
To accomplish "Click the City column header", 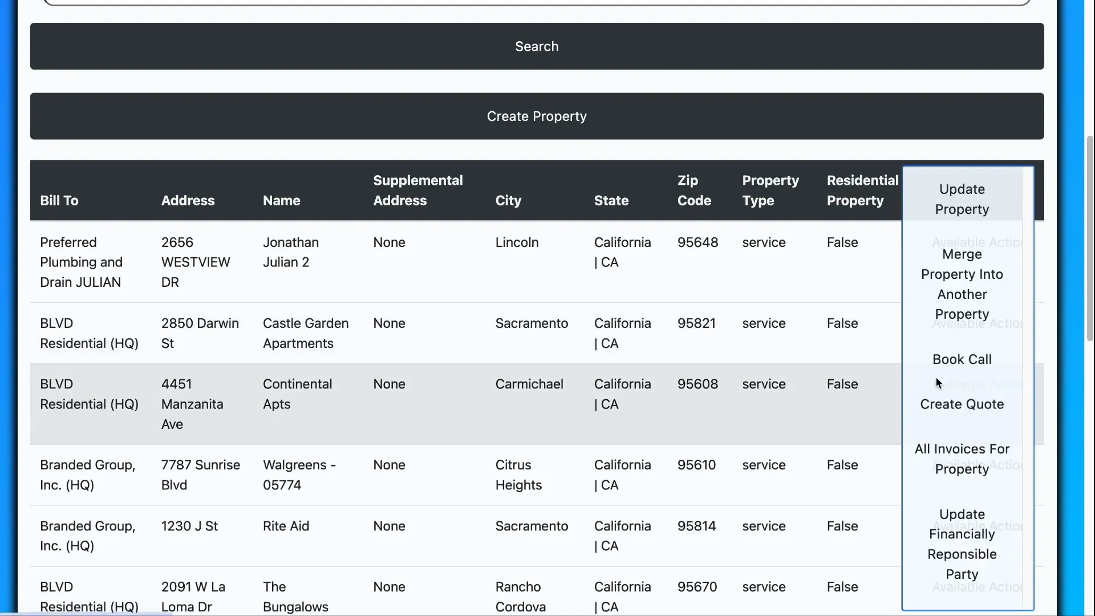I will [x=508, y=200].
